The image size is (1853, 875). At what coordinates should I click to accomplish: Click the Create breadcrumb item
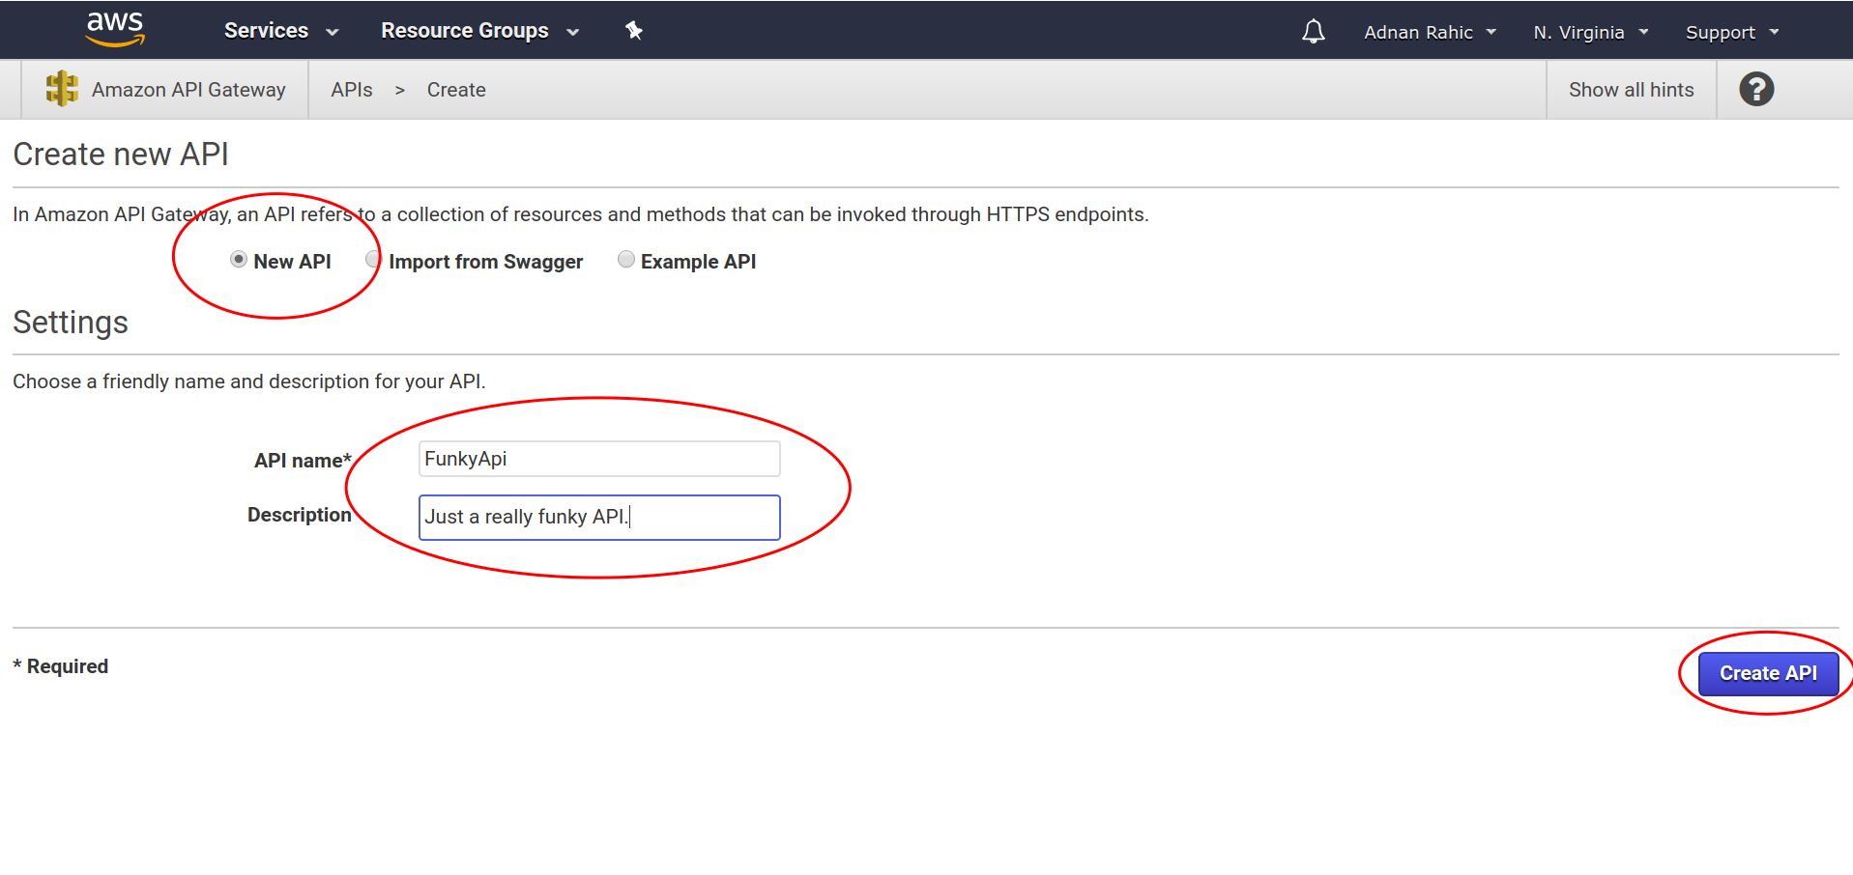456,90
